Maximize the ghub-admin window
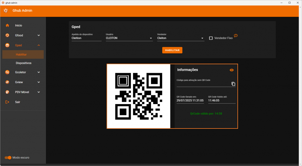This screenshot has width=302, height=166. click(290, 3)
